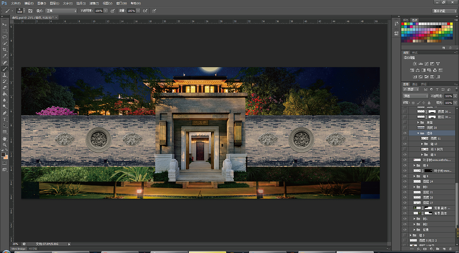Select the Pen tool
The width and height of the screenshot is (459, 253).
click(x=5, y=113)
